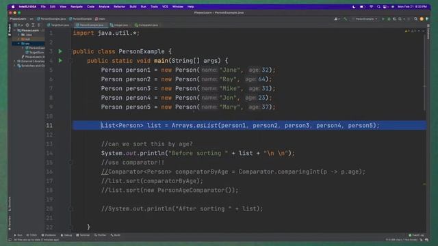Expand External Libraries in the Project tree
The height and width of the screenshot is (246, 438).
tap(14, 61)
